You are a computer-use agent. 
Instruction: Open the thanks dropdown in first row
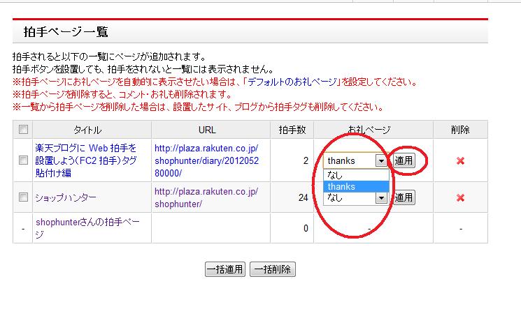(x=355, y=160)
